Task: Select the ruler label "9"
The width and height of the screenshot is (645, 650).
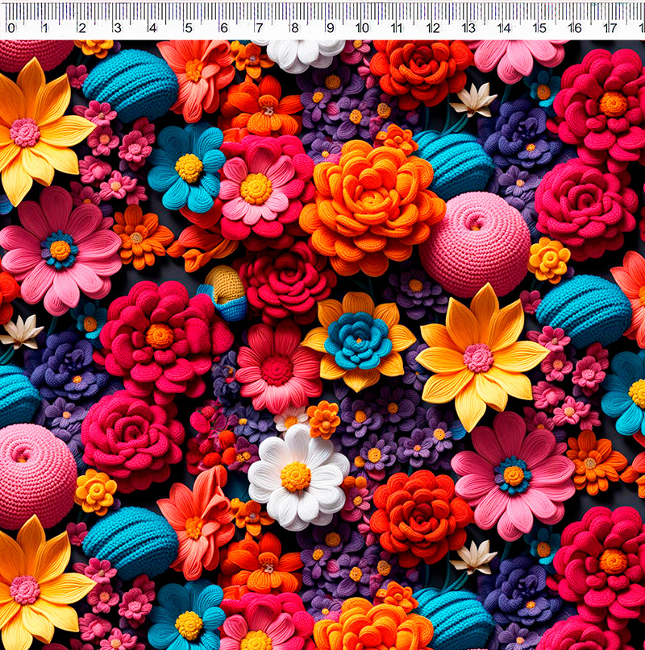Action: coord(331,28)
